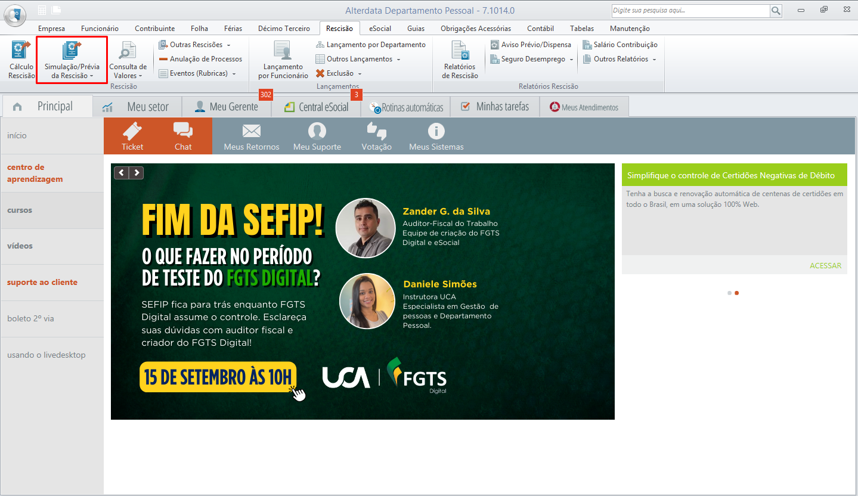Viewport: 858px width, 496px height.
Task: Open boleto 2º via
Action: click(x=52, y=318)
